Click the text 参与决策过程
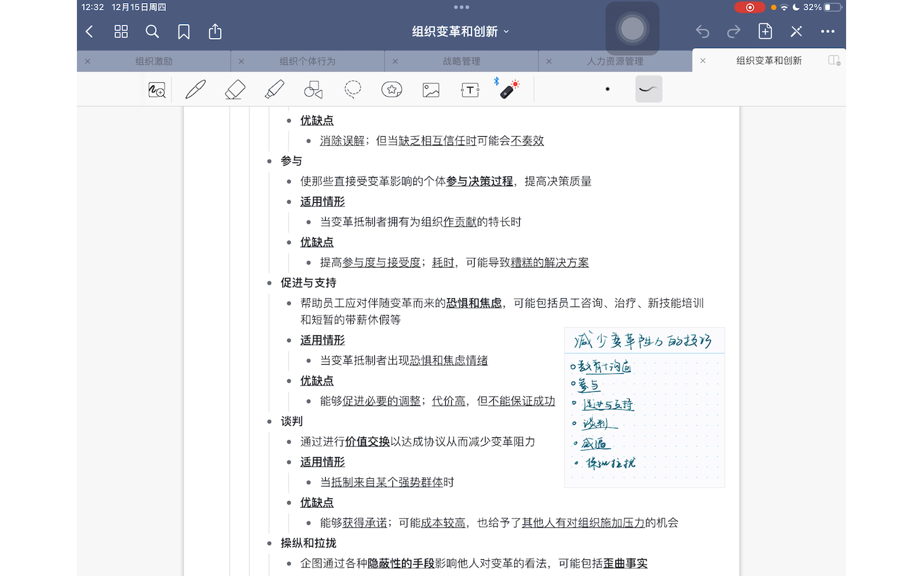 pos(480,181)
